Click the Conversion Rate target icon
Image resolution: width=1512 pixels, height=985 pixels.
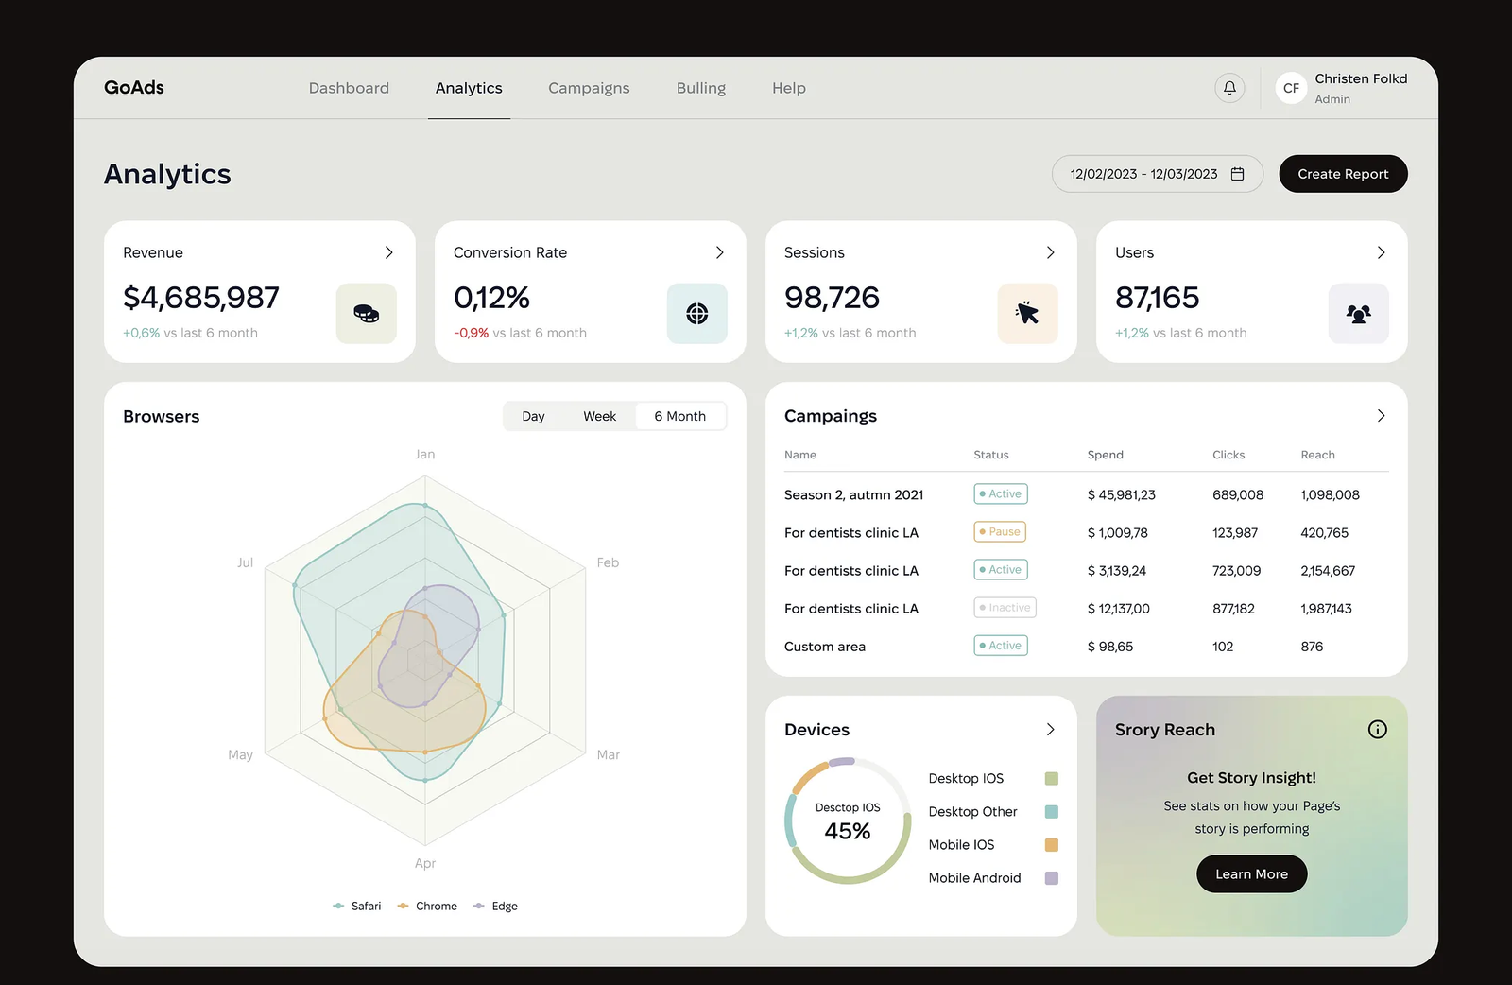(x=697, y=314)
